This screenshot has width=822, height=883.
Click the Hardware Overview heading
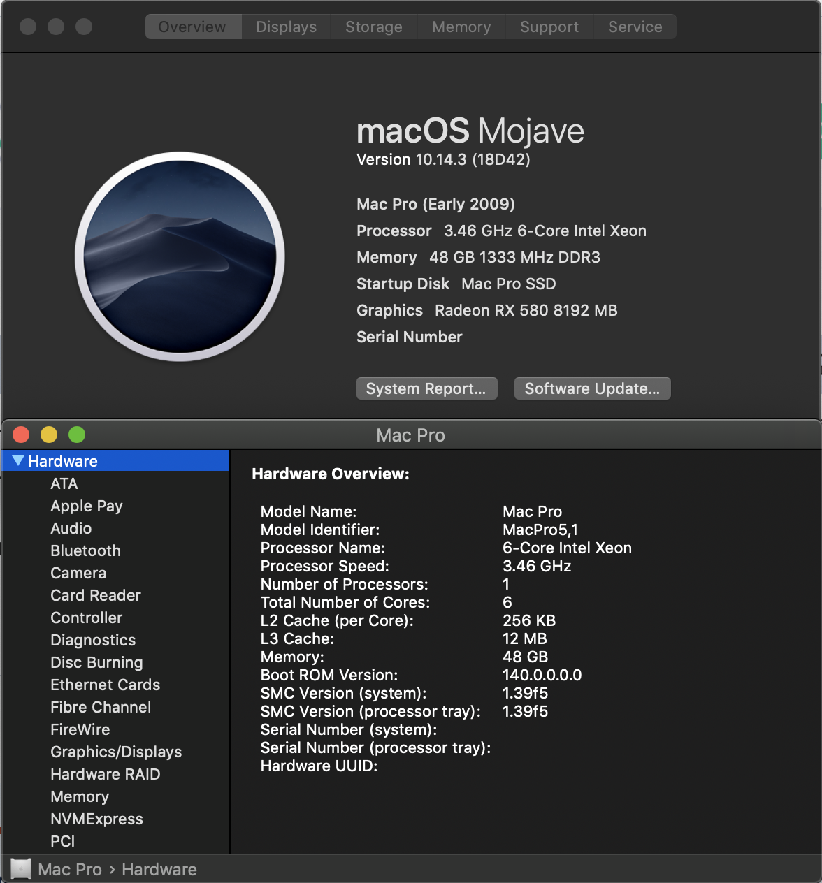[331, 474]
